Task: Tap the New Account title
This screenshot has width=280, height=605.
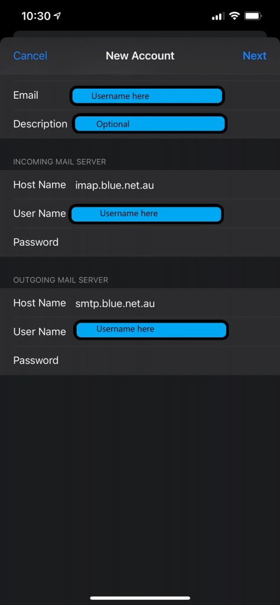Action: click(x=140, y=56)
